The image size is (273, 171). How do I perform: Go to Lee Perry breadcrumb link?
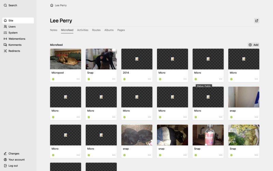pyautogui.click(x=61, y=5)
